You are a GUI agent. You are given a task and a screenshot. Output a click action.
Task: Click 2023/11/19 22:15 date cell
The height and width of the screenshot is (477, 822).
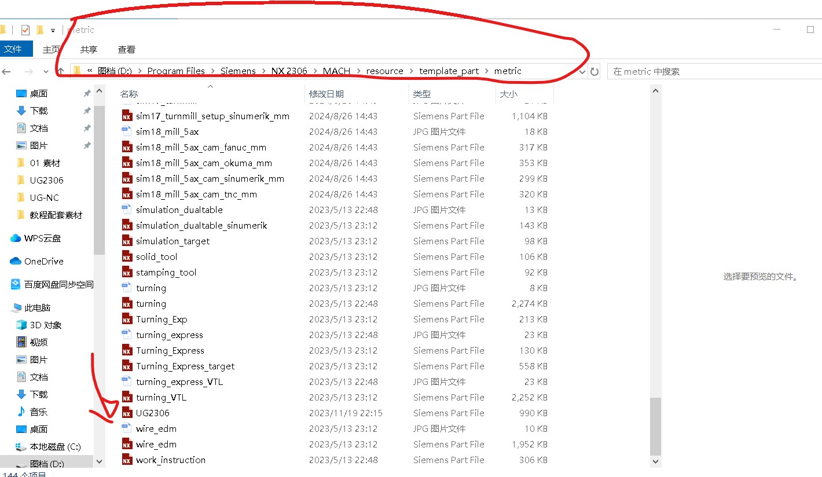pos(346,413)
